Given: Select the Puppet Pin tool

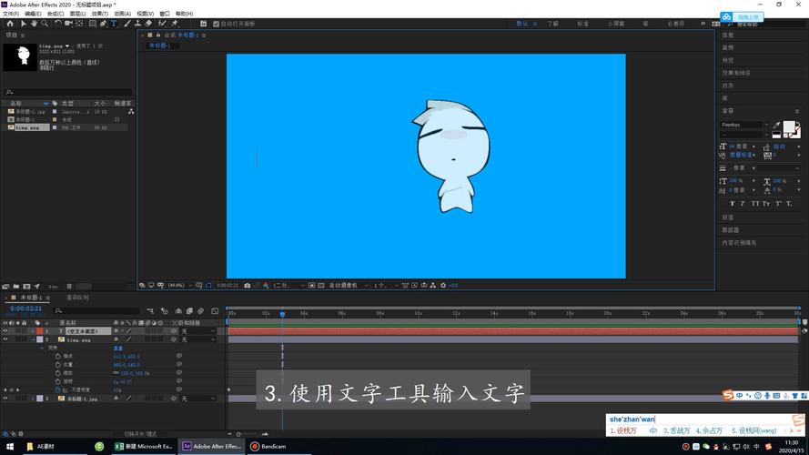Looking at the screenshot, I should point(175,24).
